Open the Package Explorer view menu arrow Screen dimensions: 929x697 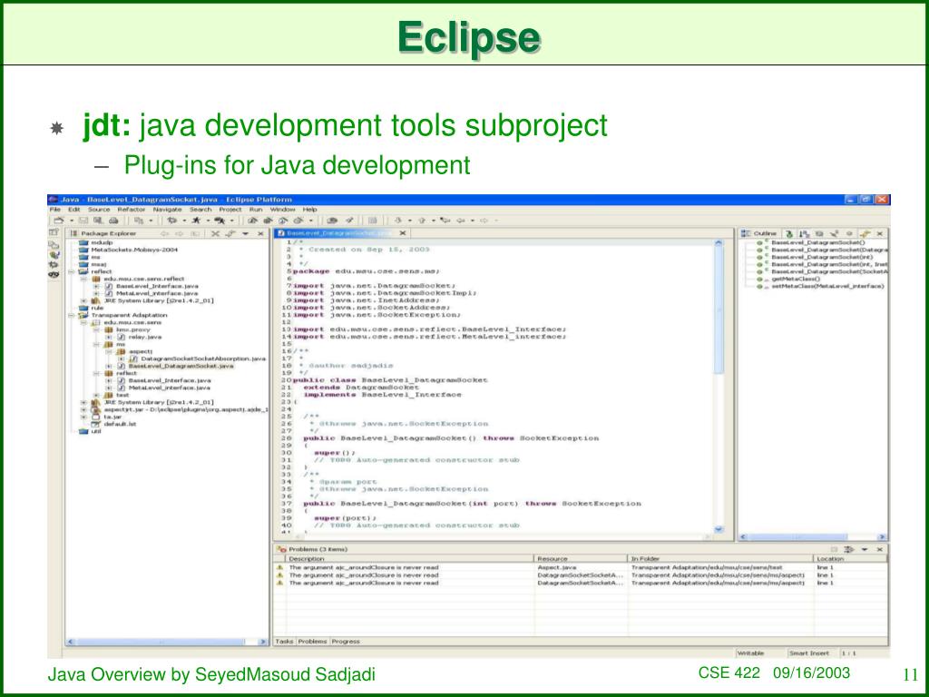point(246,234)
